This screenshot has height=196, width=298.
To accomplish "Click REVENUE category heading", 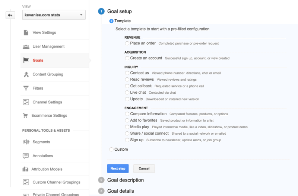I will coord(132,38).
